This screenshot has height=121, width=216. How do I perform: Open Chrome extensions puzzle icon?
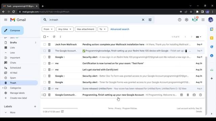[x=197, y=12]
